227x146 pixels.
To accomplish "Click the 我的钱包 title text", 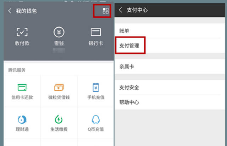I will 26,11.
